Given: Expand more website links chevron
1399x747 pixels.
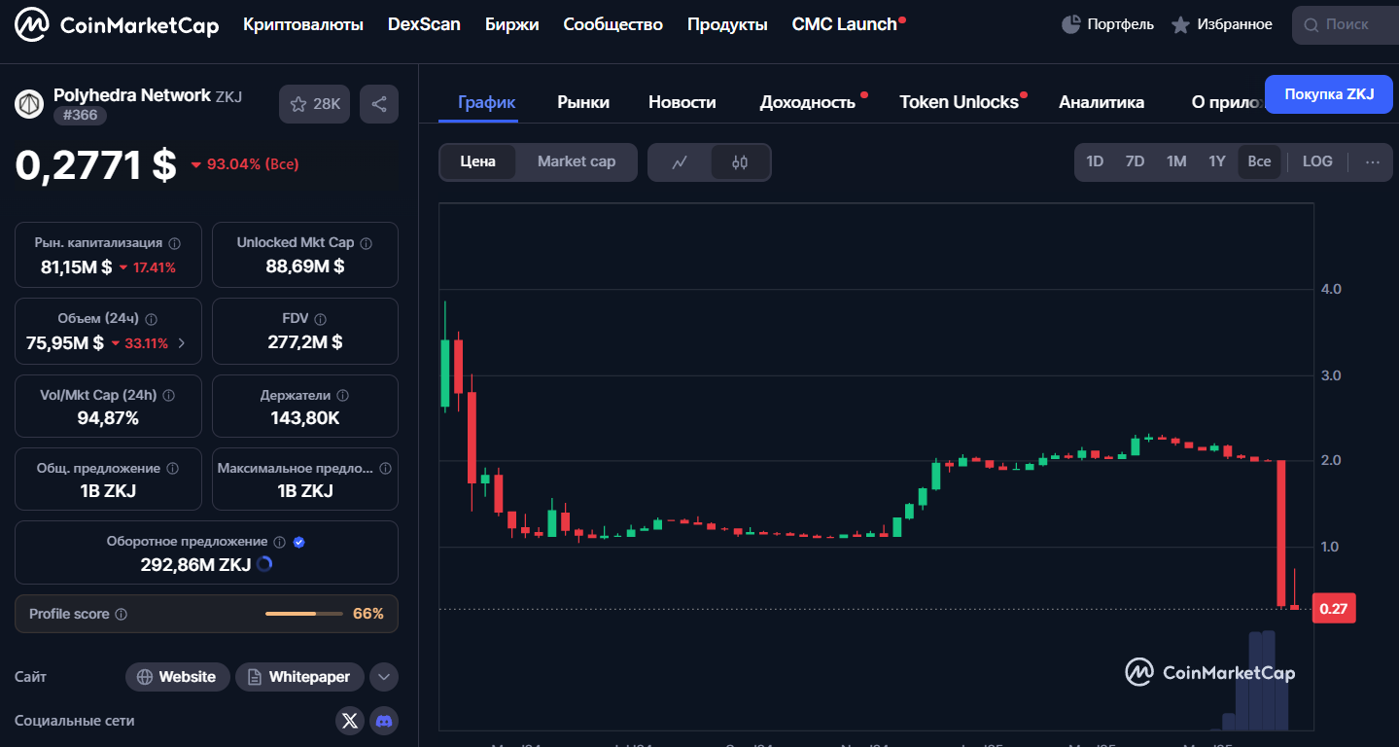Looking at the screenshot, I should tap(384, 677).
